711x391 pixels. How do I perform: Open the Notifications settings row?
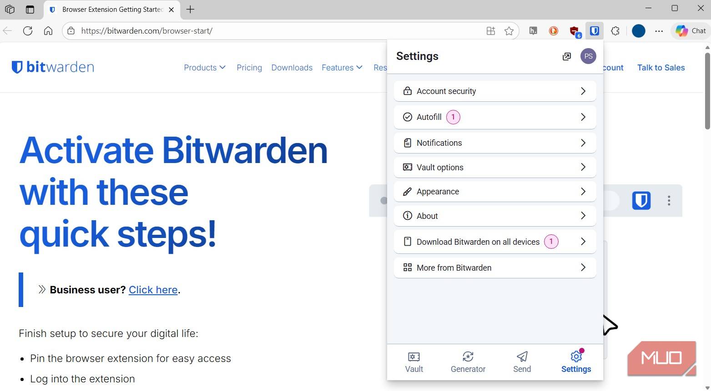point(495,143)
